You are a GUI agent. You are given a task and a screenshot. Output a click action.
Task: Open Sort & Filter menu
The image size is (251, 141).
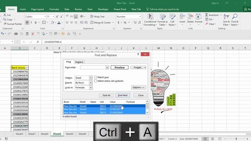pyautogui.click(x=226, y=20)
